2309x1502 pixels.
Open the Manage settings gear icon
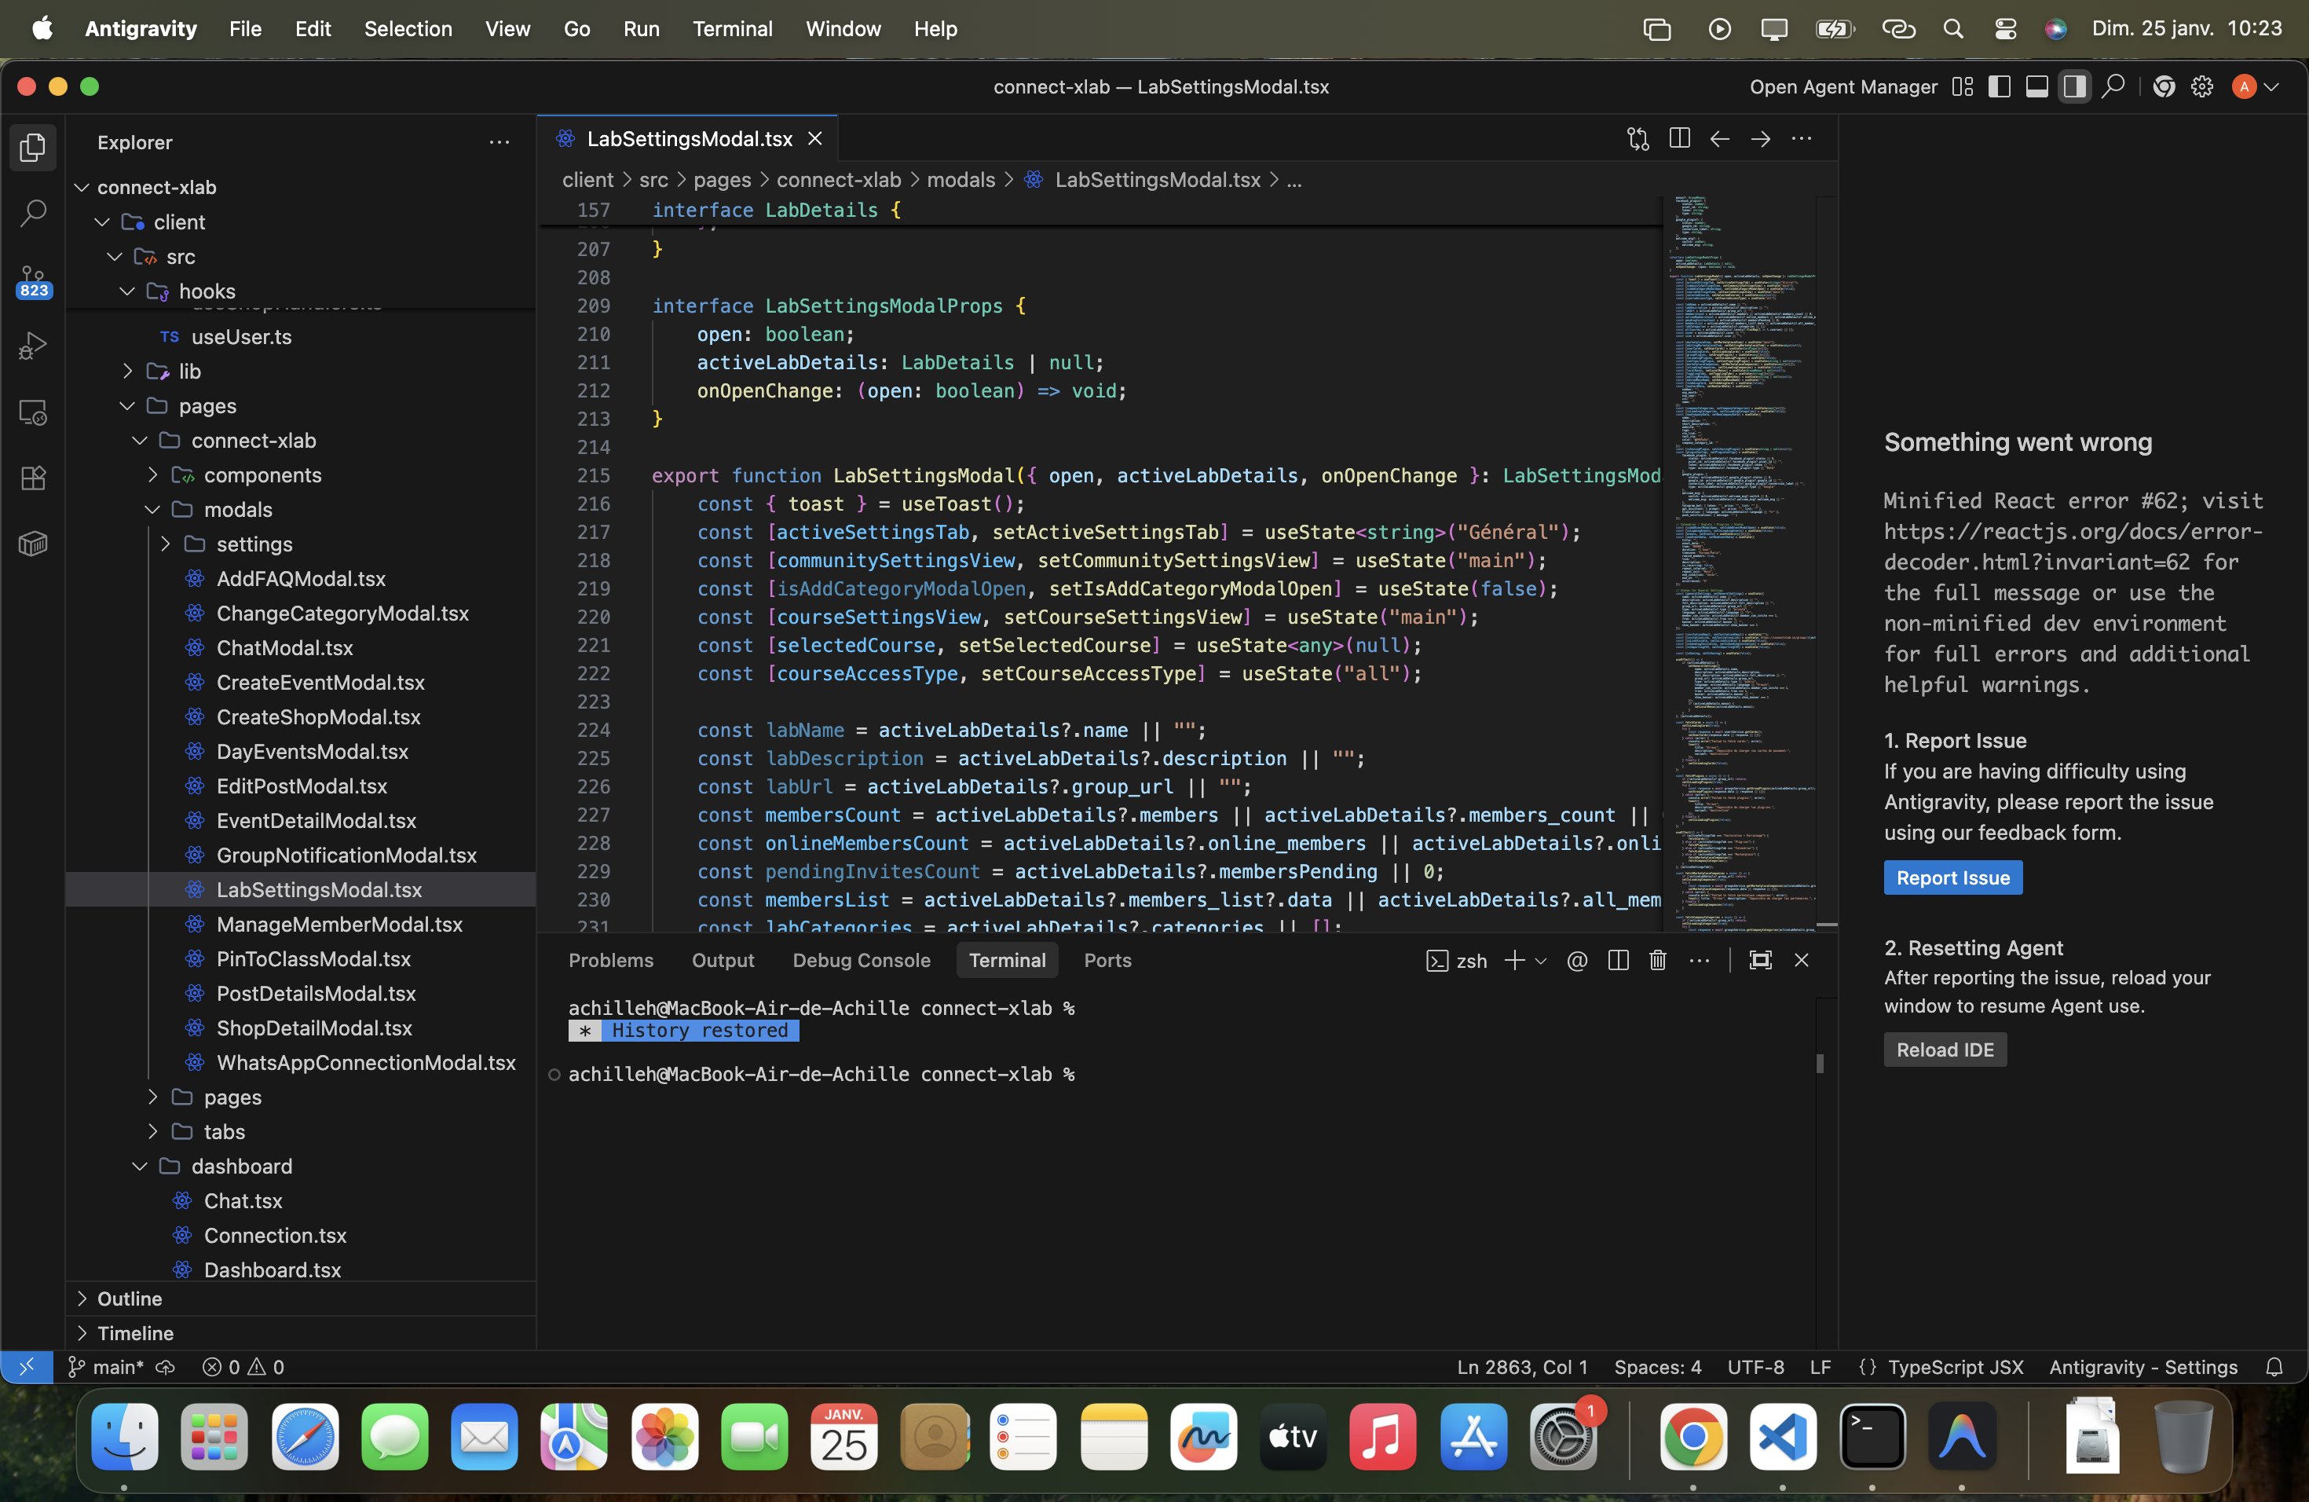2201,86
